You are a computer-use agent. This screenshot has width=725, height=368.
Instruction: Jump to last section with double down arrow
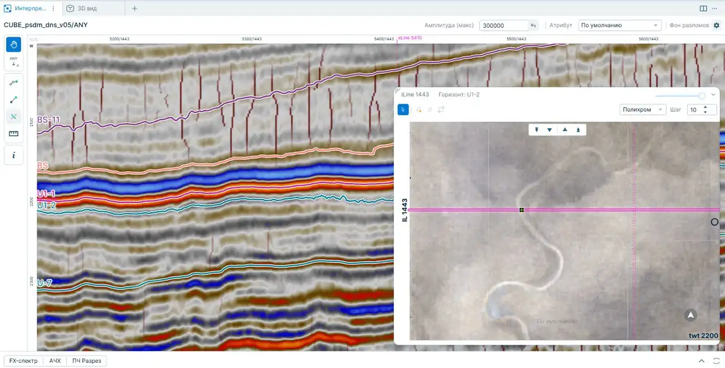536,130
